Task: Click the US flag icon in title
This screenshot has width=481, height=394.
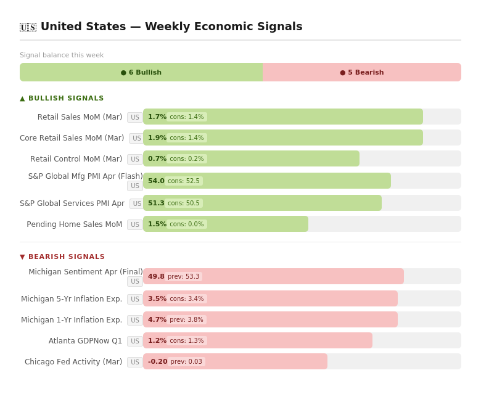Action: [x=28, y=27]
